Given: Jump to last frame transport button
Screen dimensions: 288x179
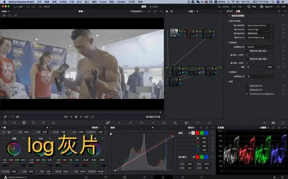Looking at the screenshot, I should coord(87,117).
